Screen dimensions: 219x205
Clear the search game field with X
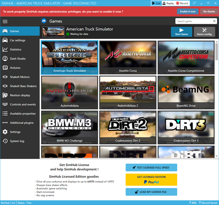pyautogui.click(x=214, y=21)
